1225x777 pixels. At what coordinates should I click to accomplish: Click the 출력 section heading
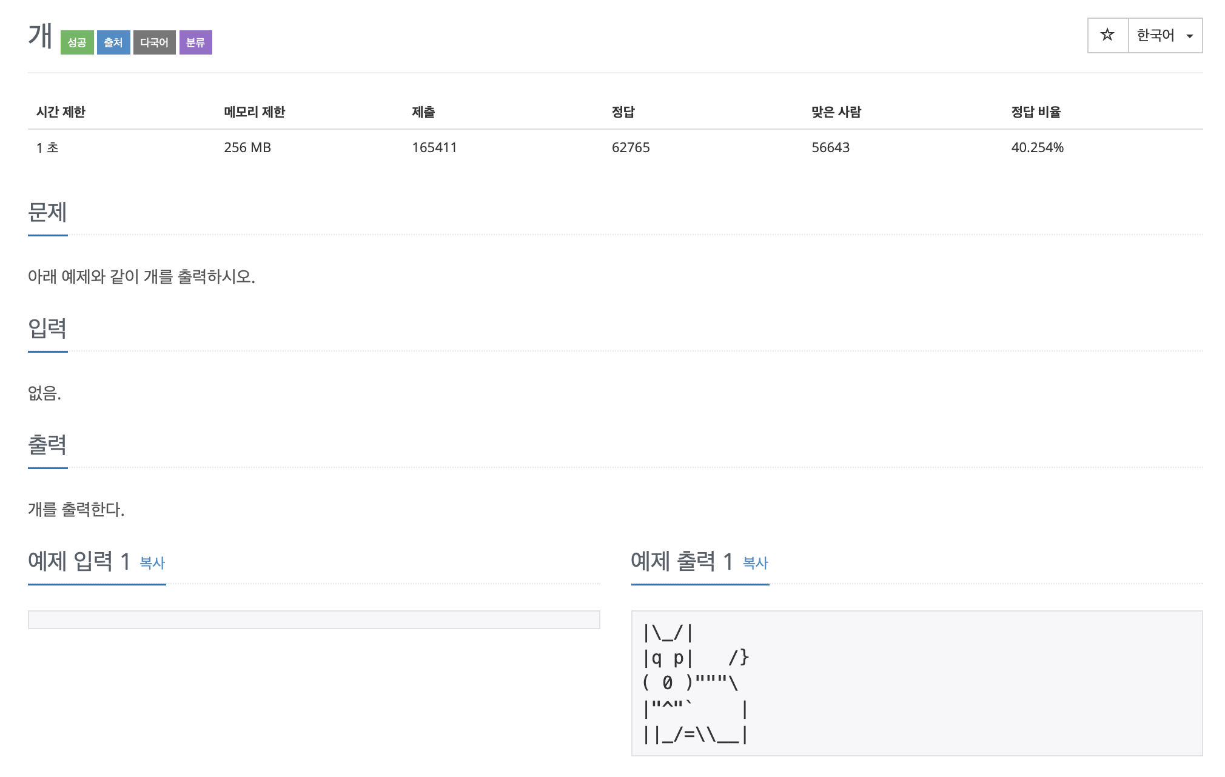[x=47, y=445]
